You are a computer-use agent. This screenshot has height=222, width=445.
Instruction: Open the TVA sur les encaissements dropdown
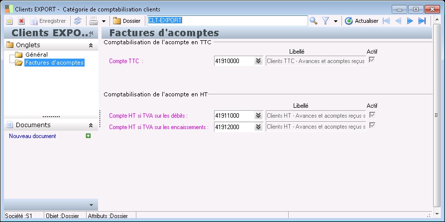point(258,127)
